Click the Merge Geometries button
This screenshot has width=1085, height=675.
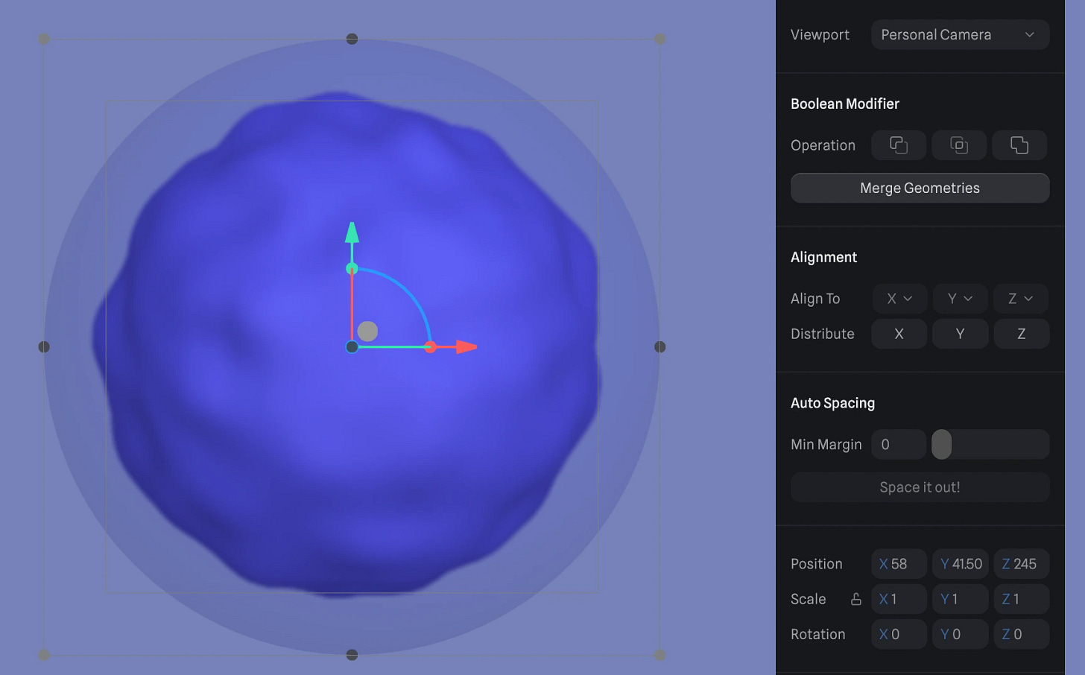pyautogui.click(x=920, y=188)
